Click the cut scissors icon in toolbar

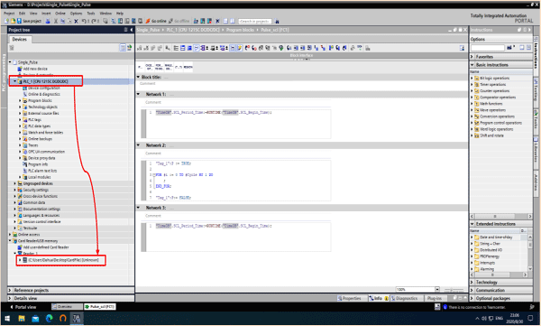[56, 21]
